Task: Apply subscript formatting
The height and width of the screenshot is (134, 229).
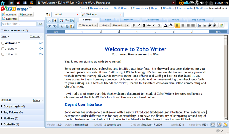Action: pos(154,25)
